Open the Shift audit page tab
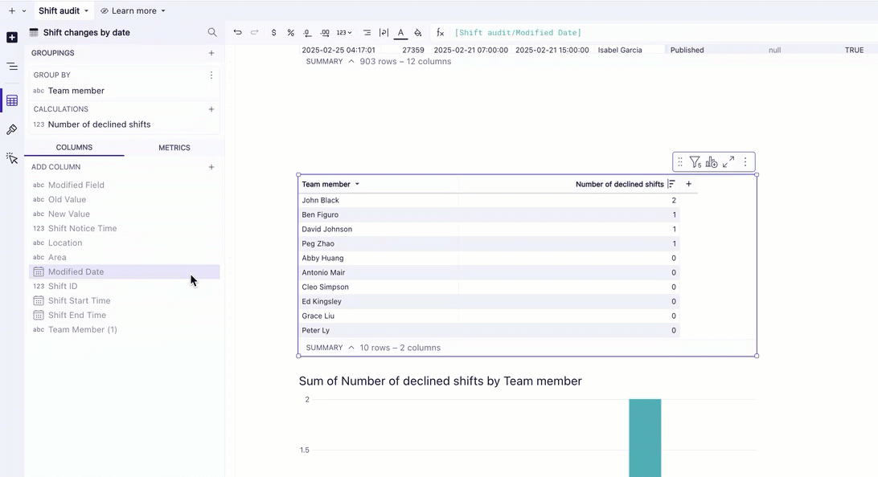This screenshot has width=878, height=477. pyautogui.click(x=59, y=10)
